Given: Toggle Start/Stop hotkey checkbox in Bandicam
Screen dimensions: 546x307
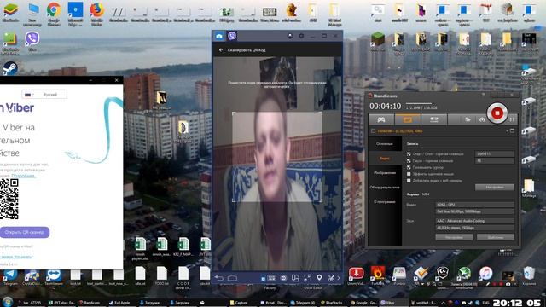Looking at the screenshot, I should (x=409, y=153).
